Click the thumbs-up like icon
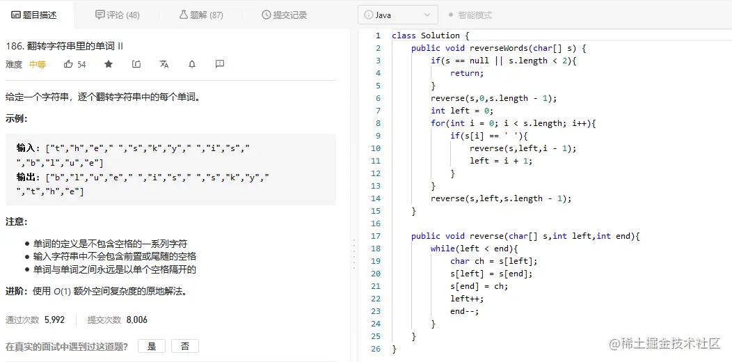Viewport: 732px width, 362px height. [x=68, y=64]
